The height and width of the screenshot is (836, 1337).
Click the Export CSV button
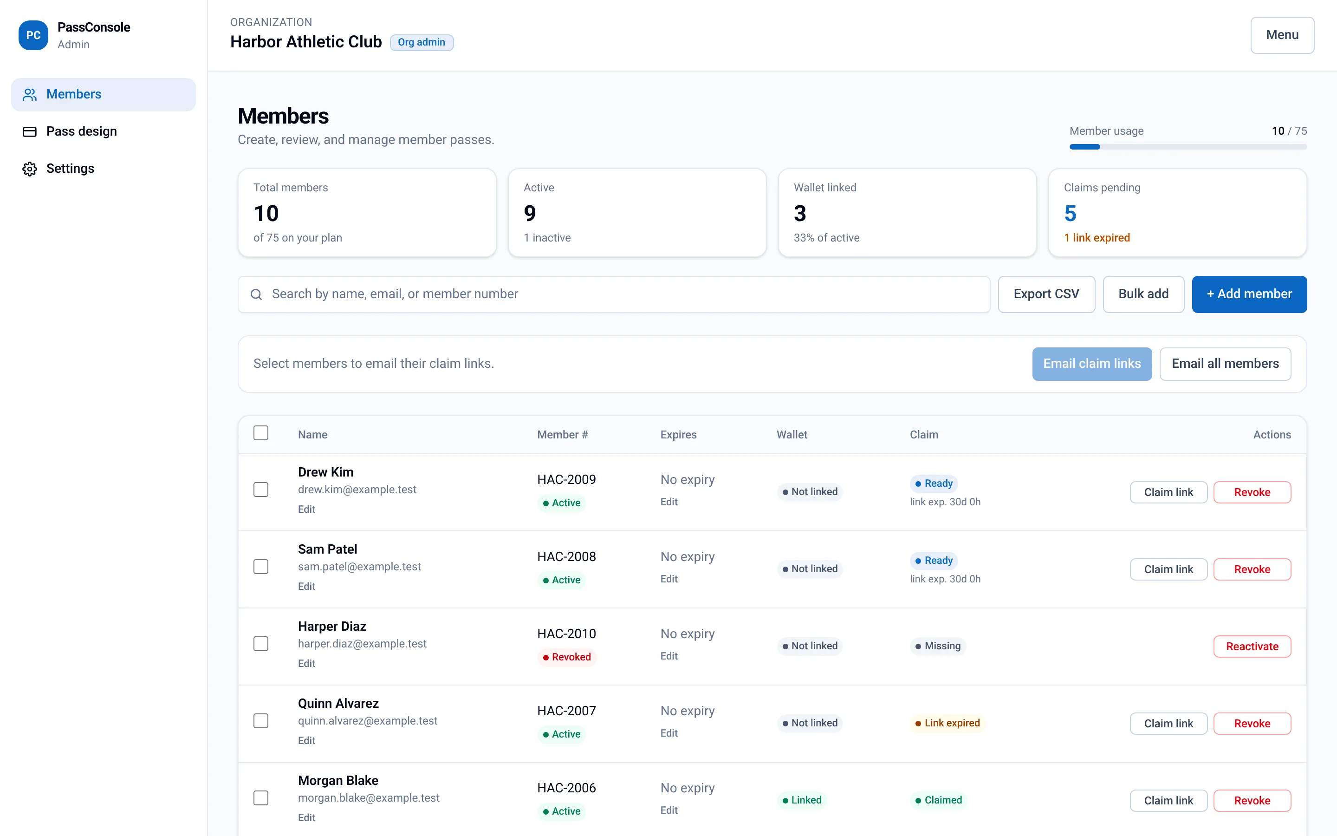click(x=1046, y=294)
